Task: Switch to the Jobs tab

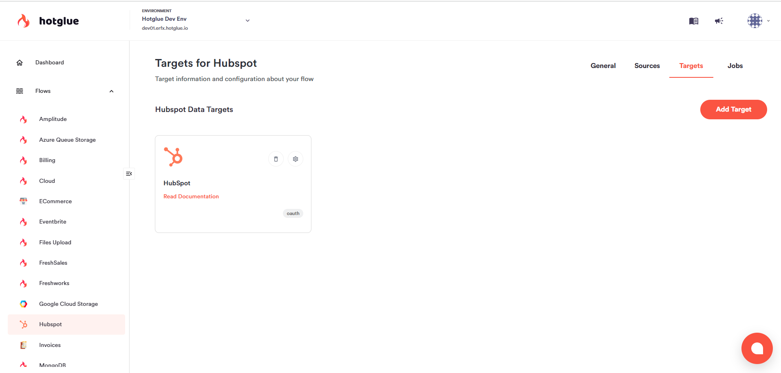Action: pos(735,66)
